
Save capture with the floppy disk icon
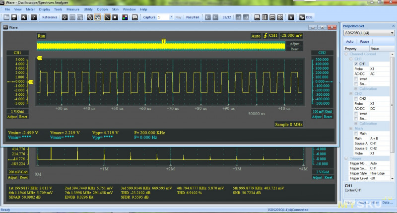14,17
